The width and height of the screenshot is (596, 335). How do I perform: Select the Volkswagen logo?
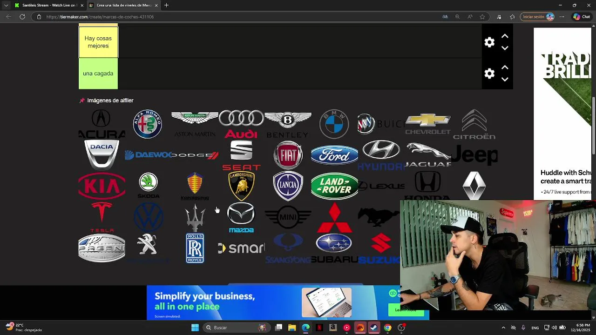(x=148, y=217)
